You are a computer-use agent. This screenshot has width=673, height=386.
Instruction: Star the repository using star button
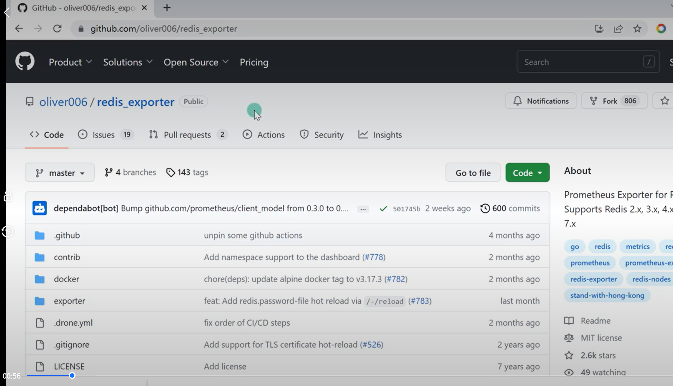coord(664,101)
